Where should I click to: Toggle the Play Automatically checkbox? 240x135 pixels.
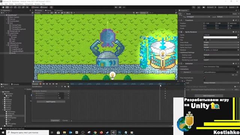(204, 78)
